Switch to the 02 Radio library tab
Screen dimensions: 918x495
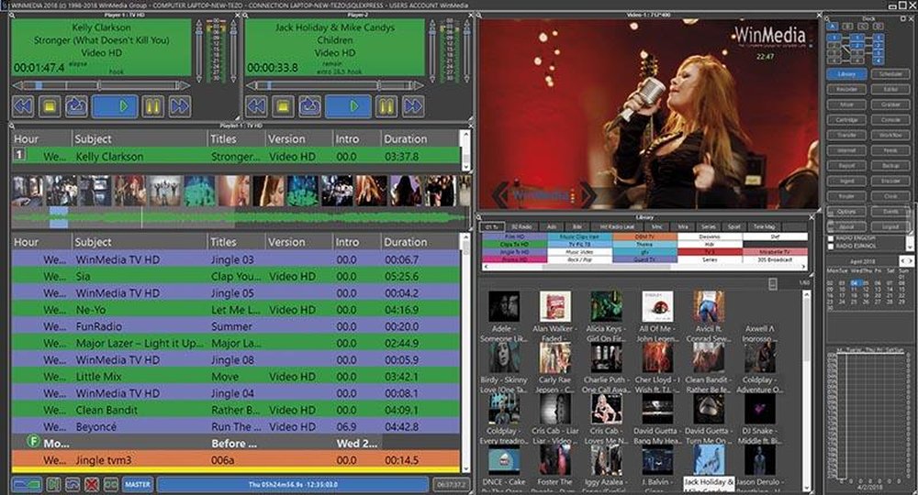pyautogui.click(x=521, y=226)
